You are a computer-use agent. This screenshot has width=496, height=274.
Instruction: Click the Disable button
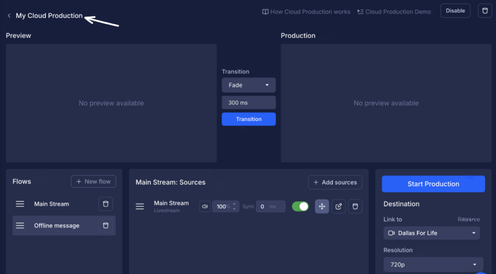pos(455,11)
